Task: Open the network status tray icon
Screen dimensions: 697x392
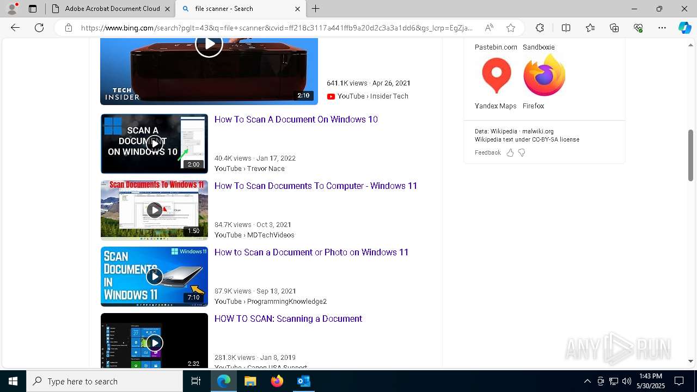Action: coord(614,381)
